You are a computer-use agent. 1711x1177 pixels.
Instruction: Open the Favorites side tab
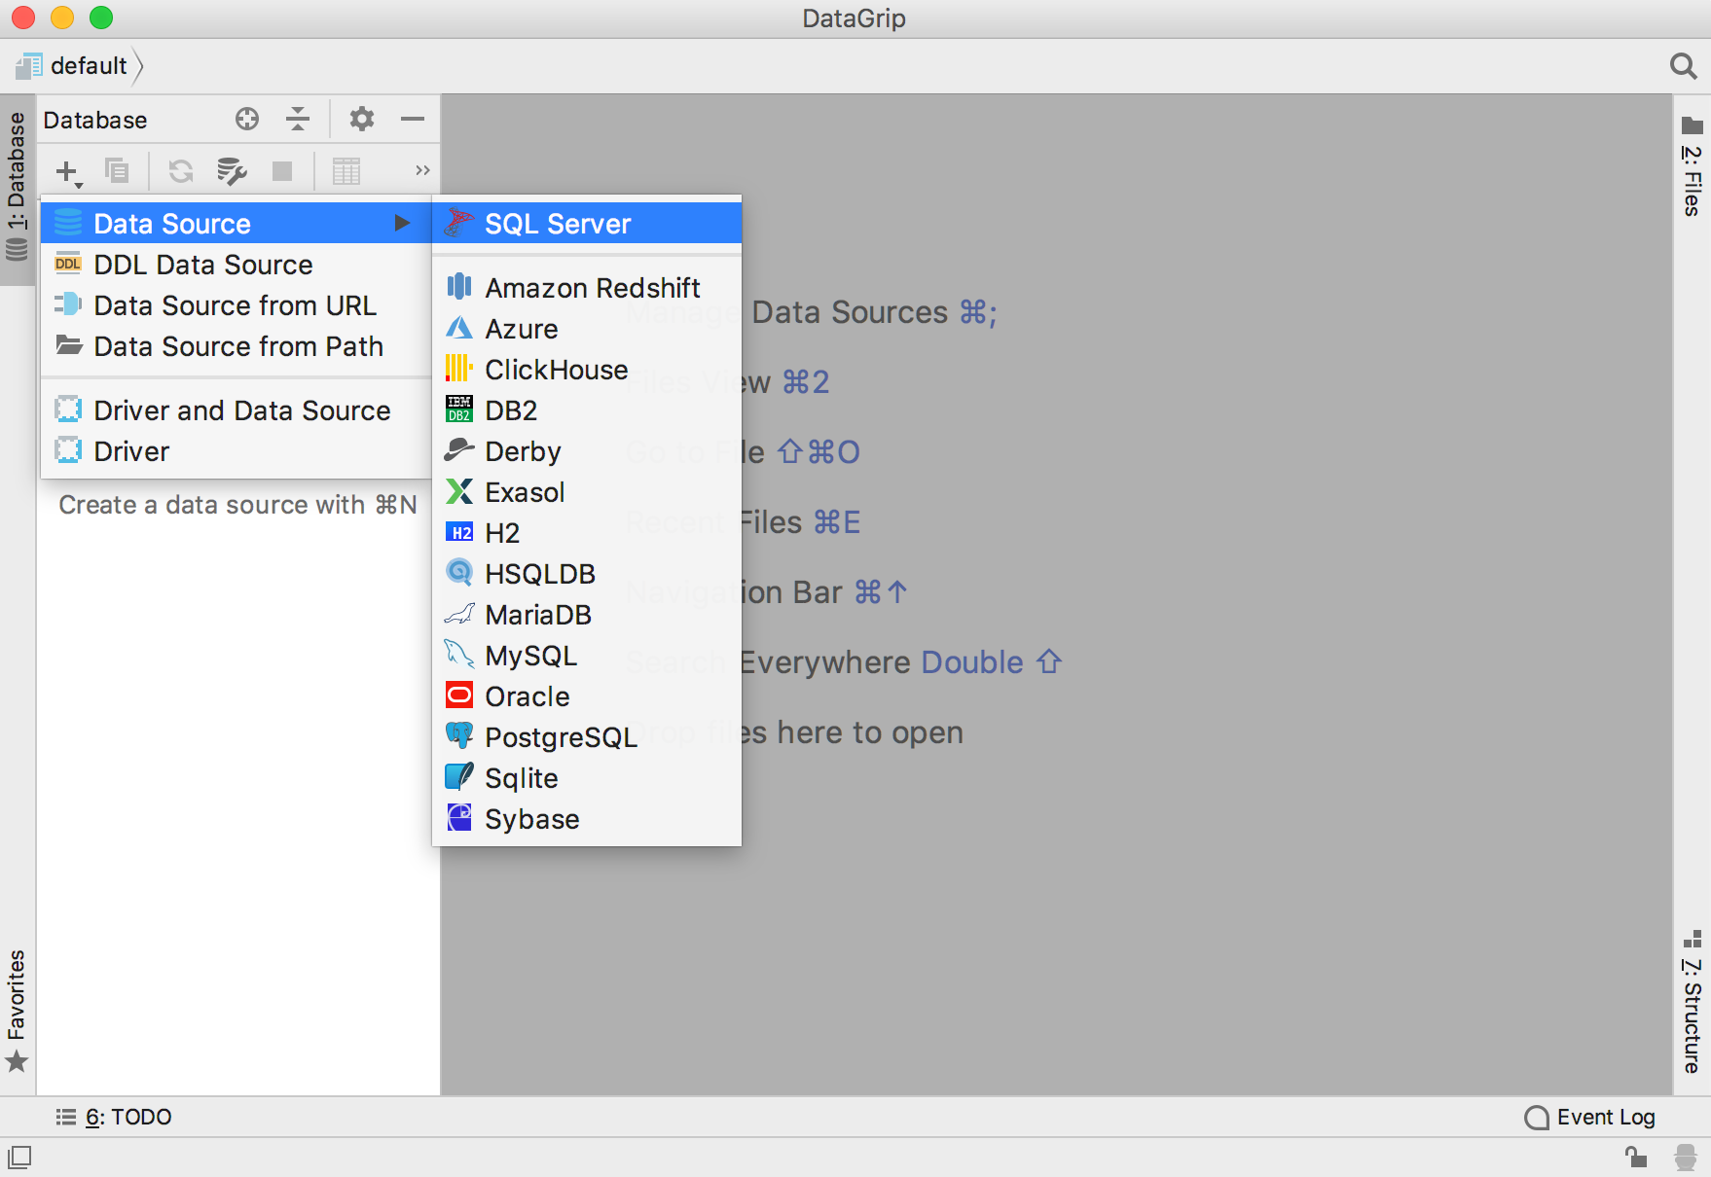17,1010
